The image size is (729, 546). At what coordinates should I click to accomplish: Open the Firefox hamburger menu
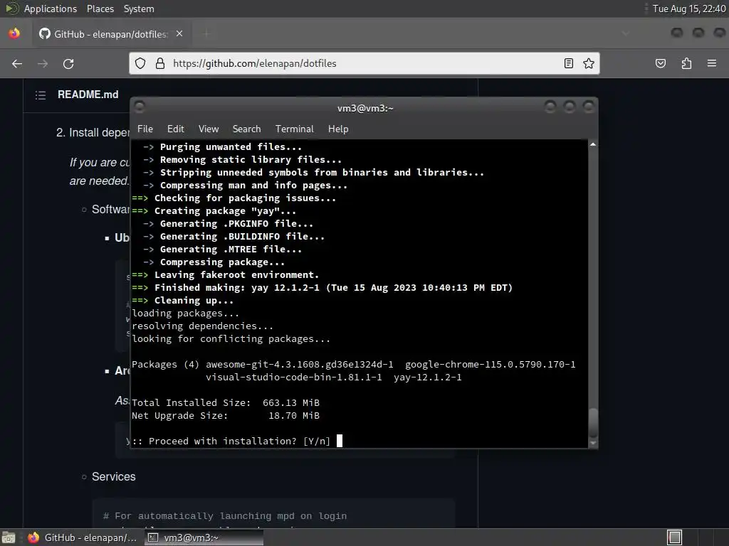tap(712, 63)
